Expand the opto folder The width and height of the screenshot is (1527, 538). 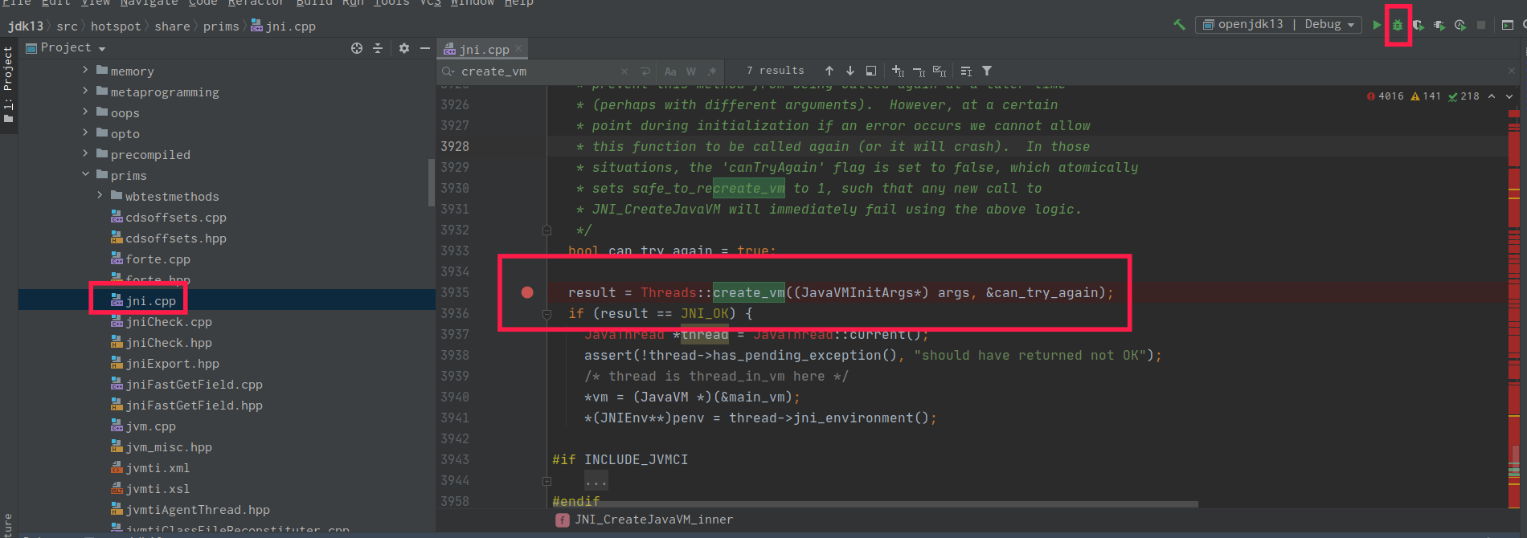[x=85, y=133]
